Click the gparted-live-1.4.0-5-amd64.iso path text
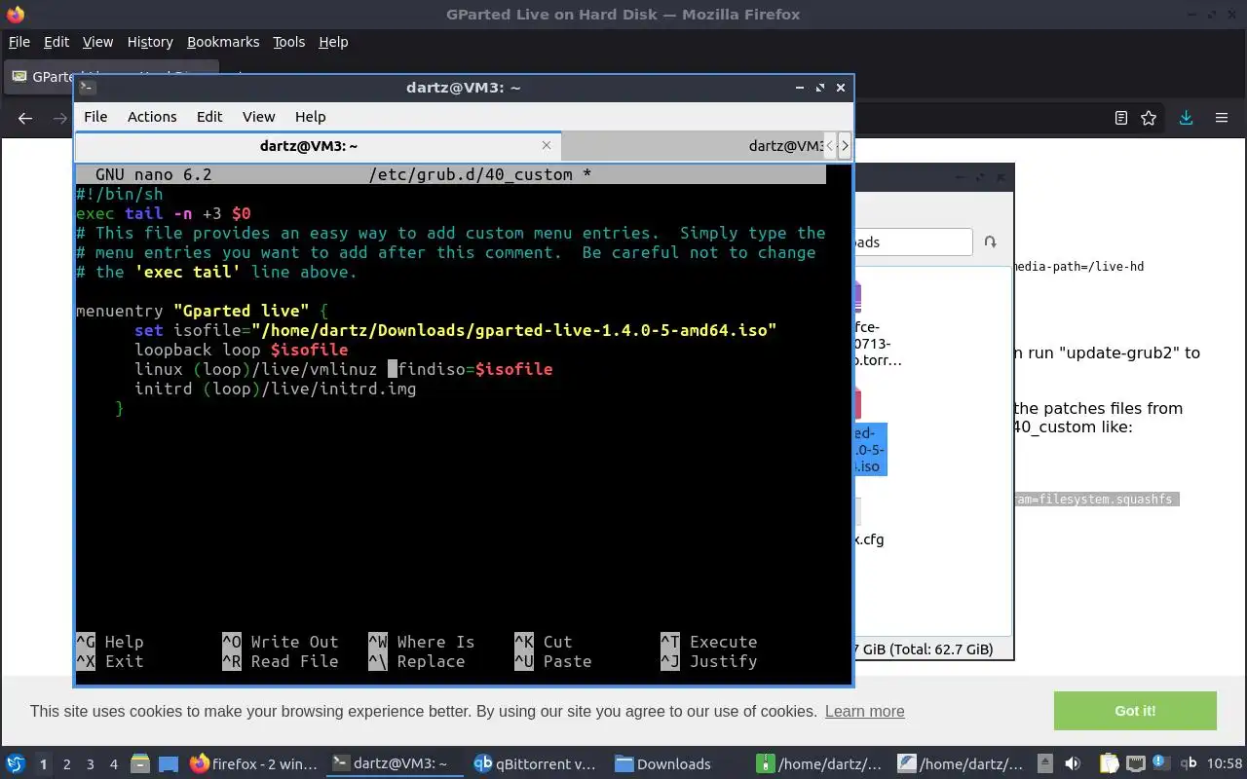The height and width of the screenshot is (779, 1247). click(513, 330)
